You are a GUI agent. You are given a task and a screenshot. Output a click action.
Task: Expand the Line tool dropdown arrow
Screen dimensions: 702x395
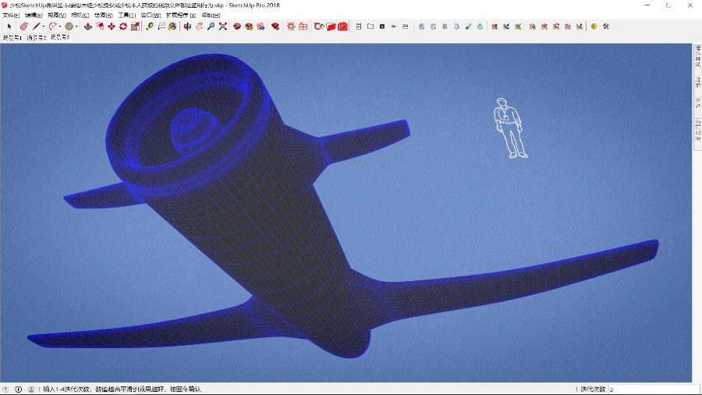(x=44, y=27)
